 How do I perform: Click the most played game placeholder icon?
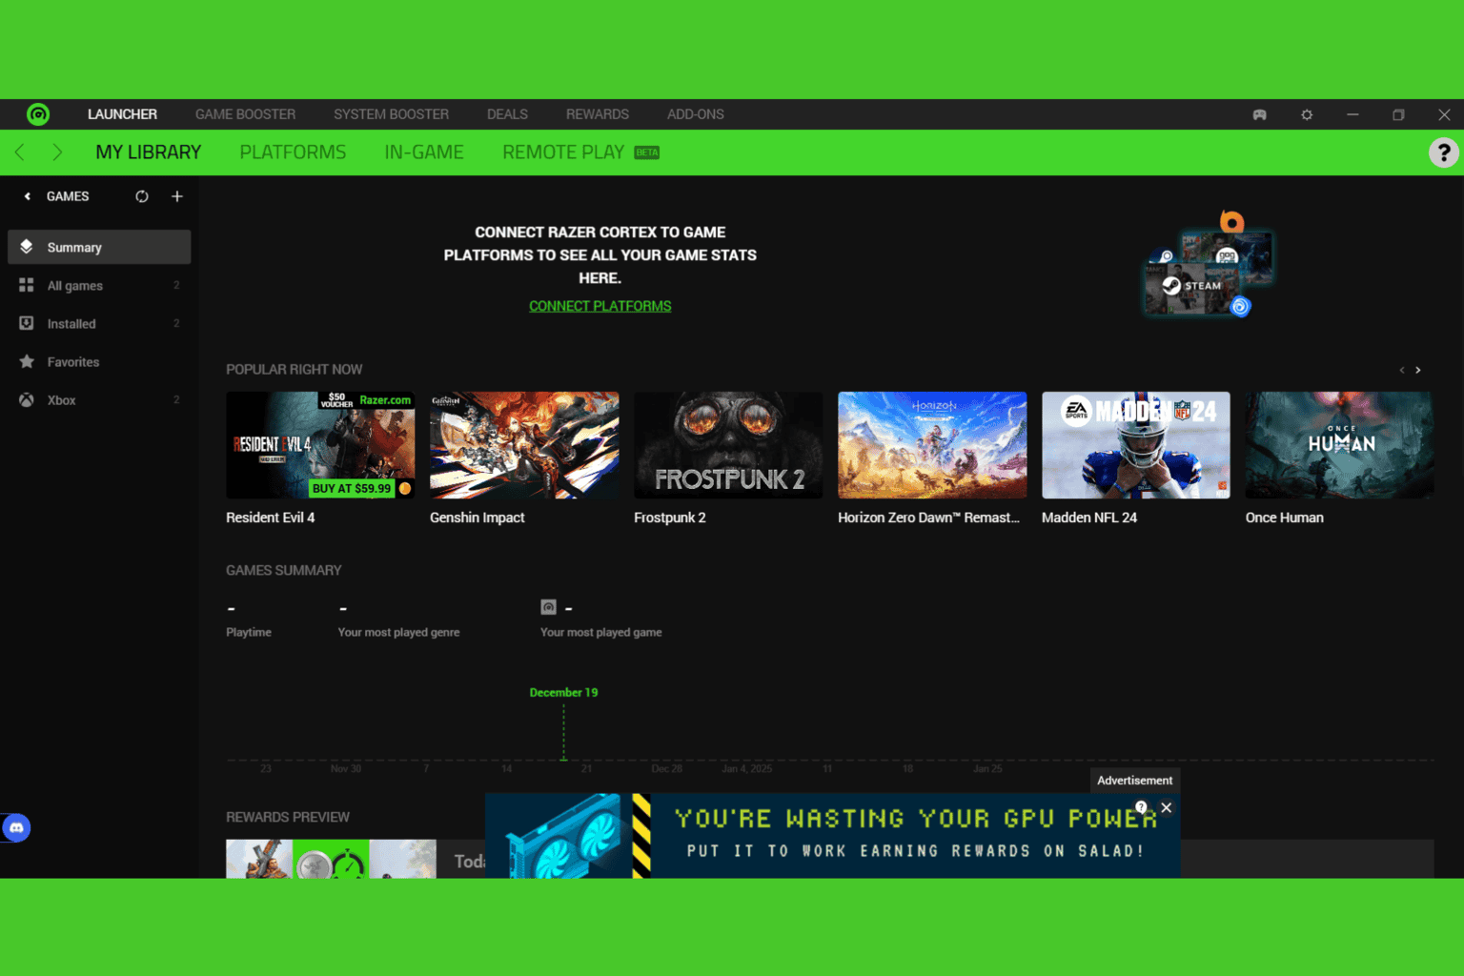click(x=548, y=607)
